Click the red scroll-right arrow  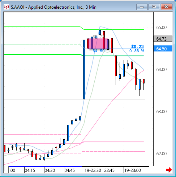[x=169, y=170]
